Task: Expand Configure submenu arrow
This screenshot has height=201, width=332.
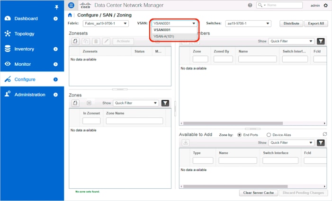Action: [x=55, y=79]
